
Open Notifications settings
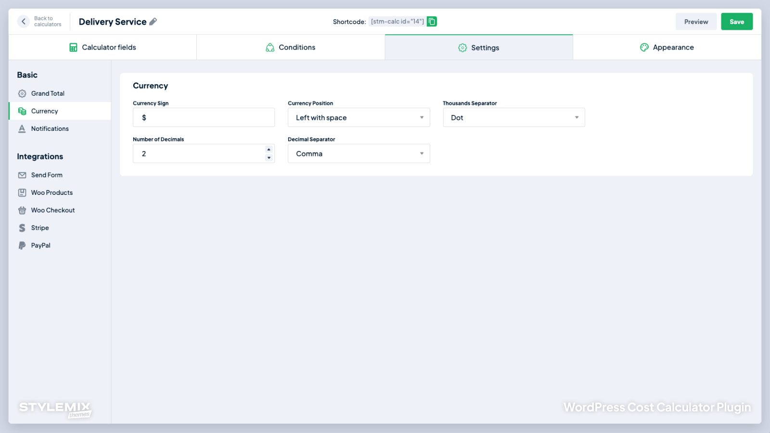pyautogui.click(x=60, y=128)
